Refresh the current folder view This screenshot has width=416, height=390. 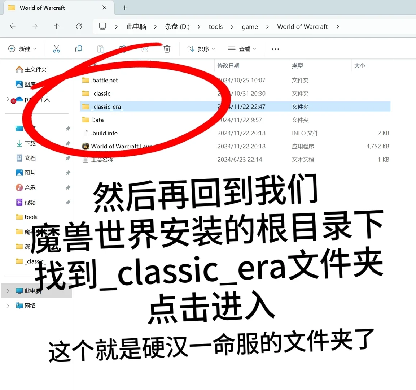79,26
